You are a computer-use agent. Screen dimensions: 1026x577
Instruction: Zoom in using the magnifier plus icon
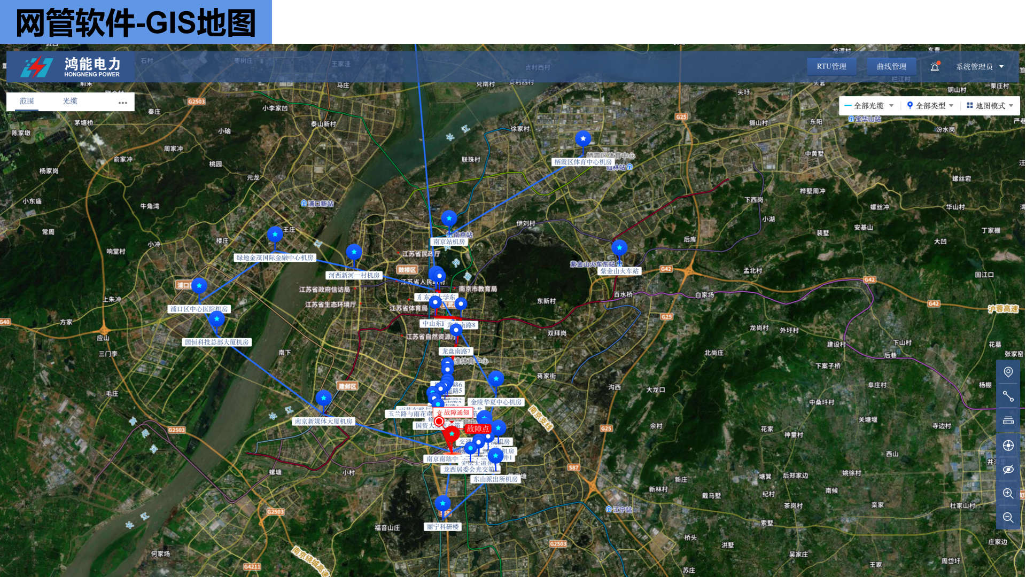point(1008,494)
